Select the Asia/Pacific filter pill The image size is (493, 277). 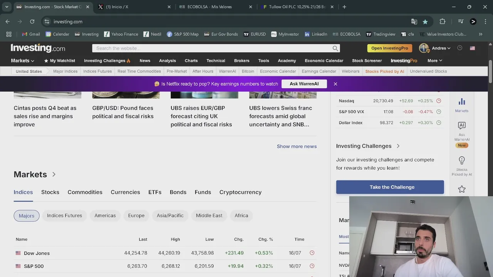point(170,215)
